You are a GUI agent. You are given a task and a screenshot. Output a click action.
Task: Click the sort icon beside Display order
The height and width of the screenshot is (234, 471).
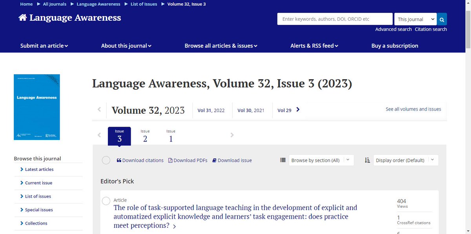[367, 160]
